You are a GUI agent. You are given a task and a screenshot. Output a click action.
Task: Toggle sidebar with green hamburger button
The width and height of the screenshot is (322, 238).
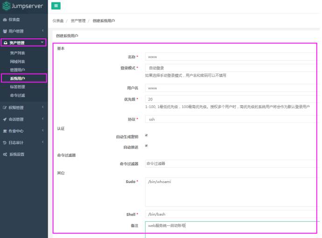point(56,6)
